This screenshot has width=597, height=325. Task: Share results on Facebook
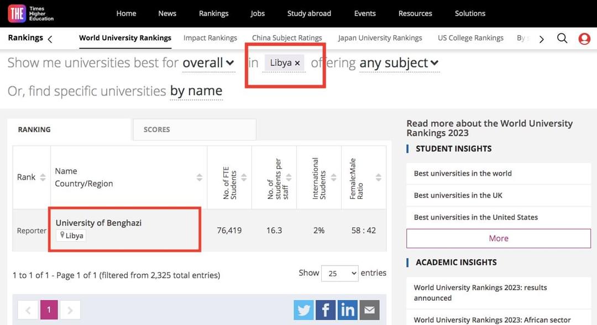326,310
